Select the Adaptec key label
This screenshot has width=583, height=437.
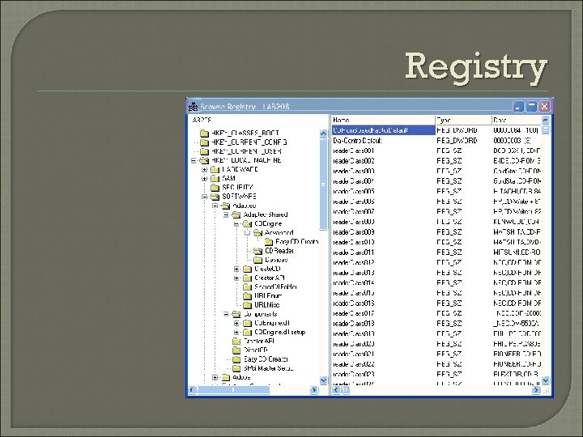245,206
